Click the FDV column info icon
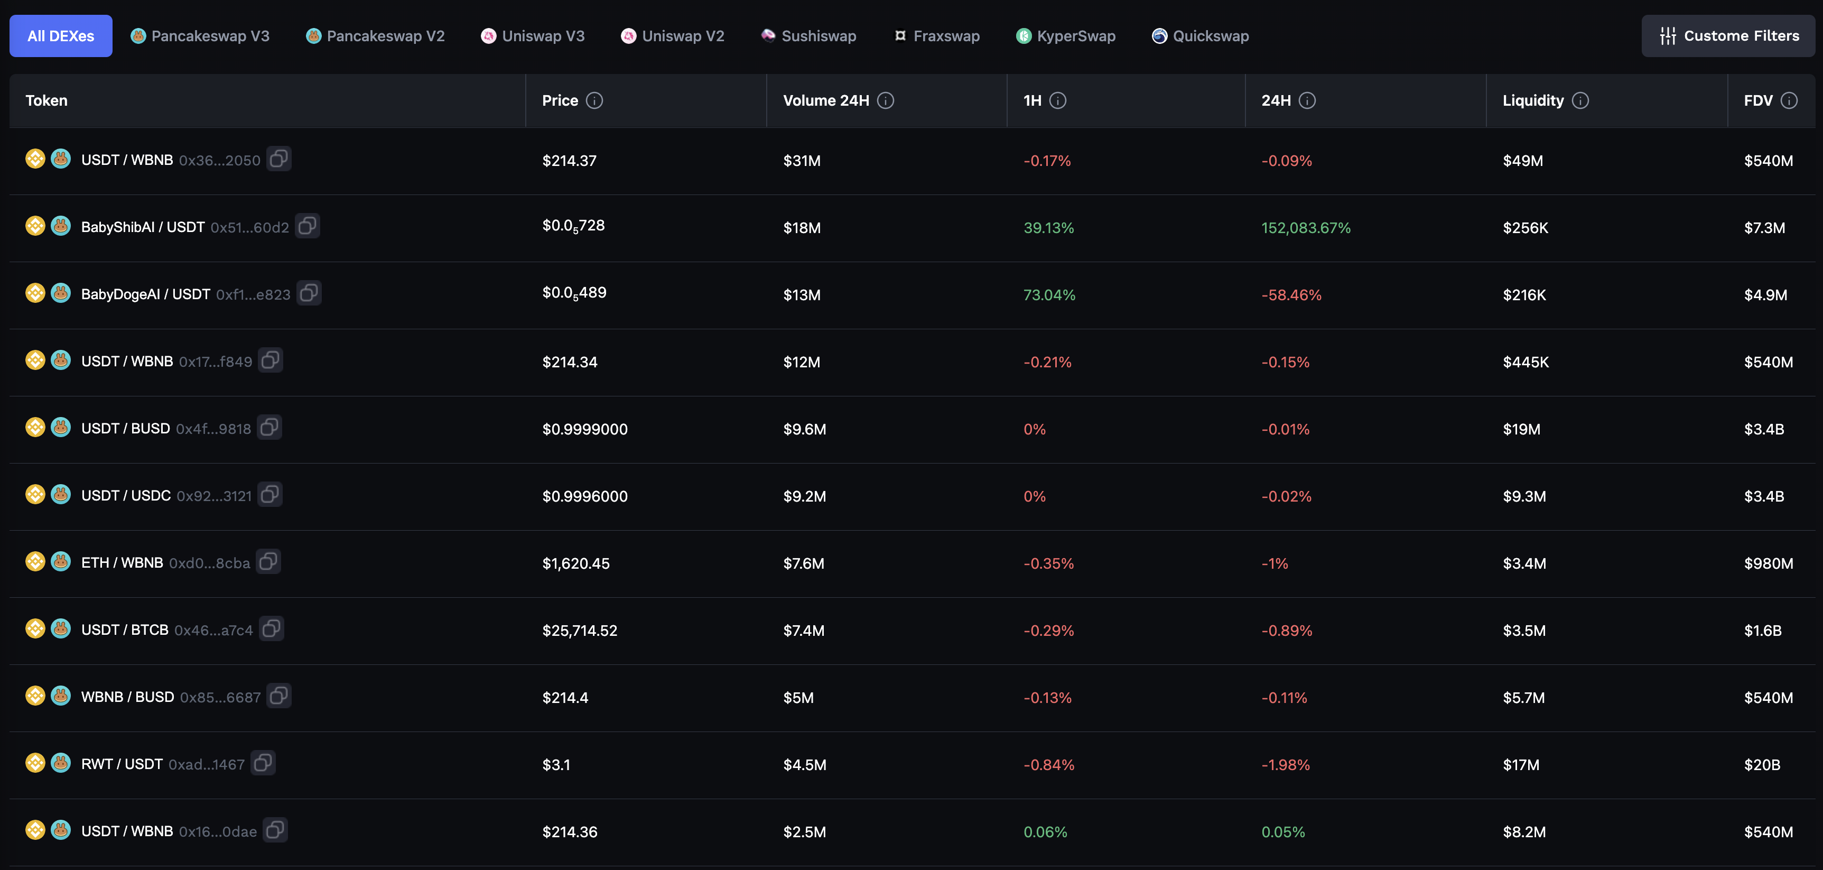The height and width of the screenshot is (870, 1823). pos(1788,100)
